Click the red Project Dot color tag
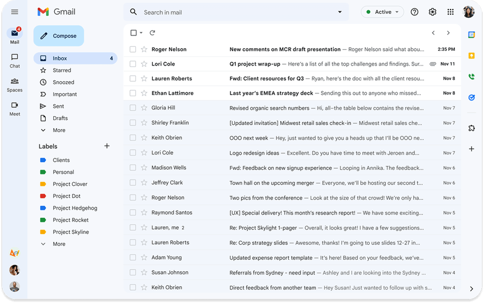The image size is (484, 303). click(x=43, y=196)
